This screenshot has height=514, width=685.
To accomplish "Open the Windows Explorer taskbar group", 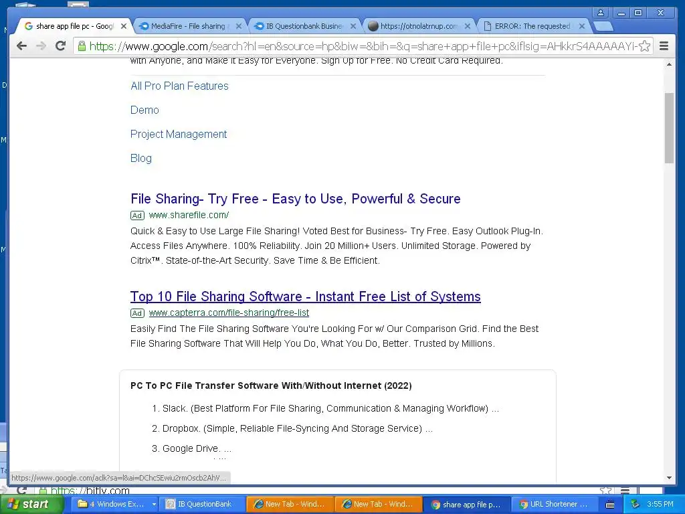I will coord(114,504).
